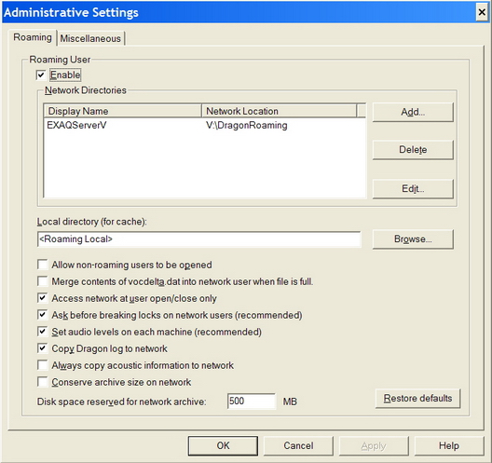Click the Network Location column header
This screenshot has width=492, height=463.
[x=280, y=111]
